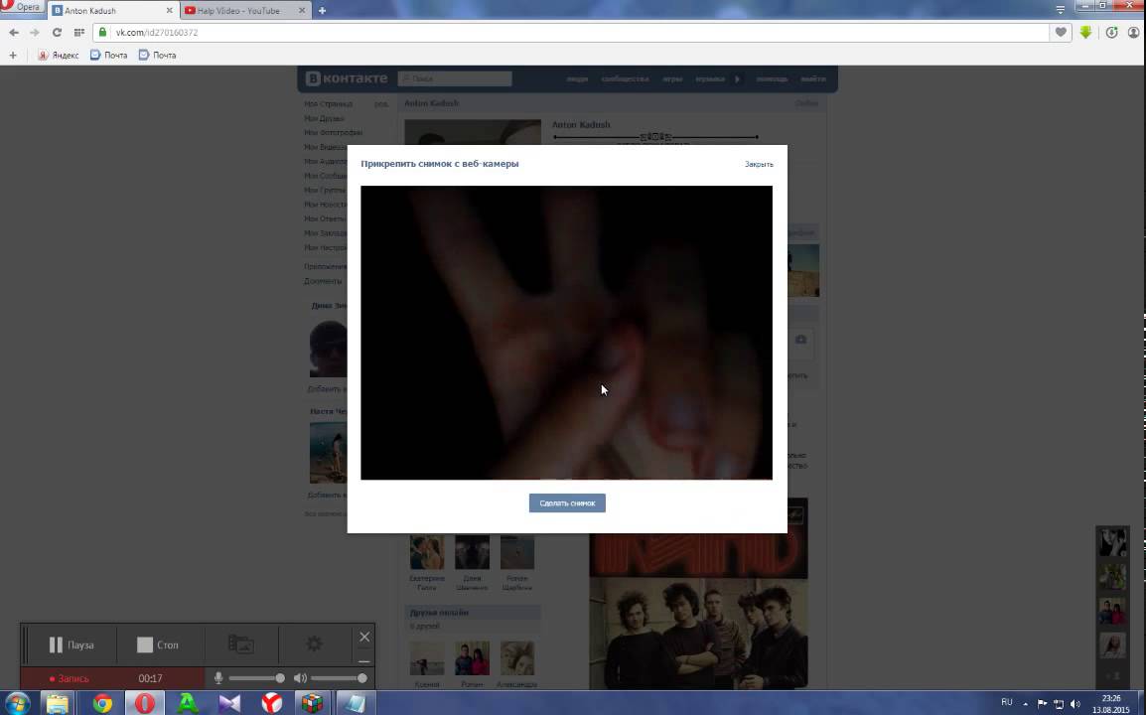Click the webcam preview image

tap(566, 333)
